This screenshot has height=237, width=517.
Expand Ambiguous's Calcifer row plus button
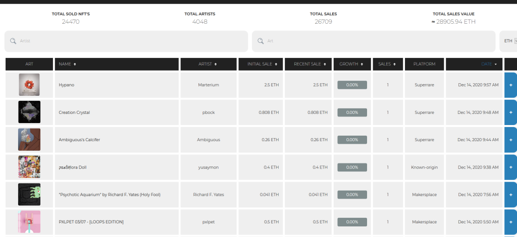click(510, 140)
